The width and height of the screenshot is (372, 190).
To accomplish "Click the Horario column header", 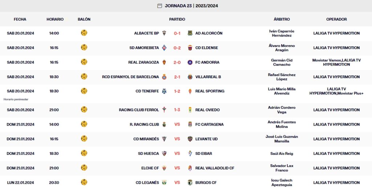I will click(55, 19).
